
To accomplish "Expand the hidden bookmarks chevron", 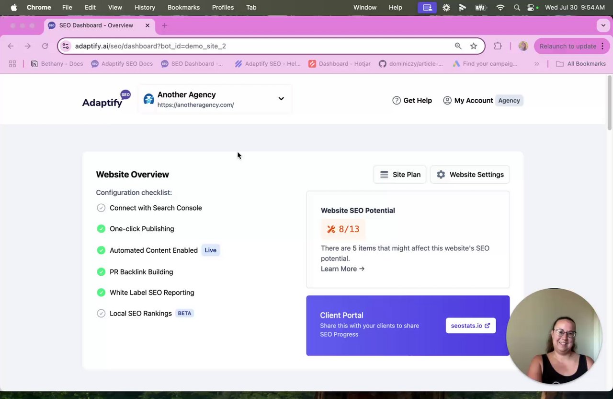I will coord(537,64).
